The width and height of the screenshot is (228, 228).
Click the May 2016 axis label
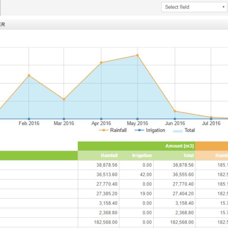(x=137, y=123)
